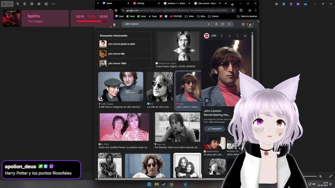Open Clipchamp icon in Photos title bar

pos(298,4)
